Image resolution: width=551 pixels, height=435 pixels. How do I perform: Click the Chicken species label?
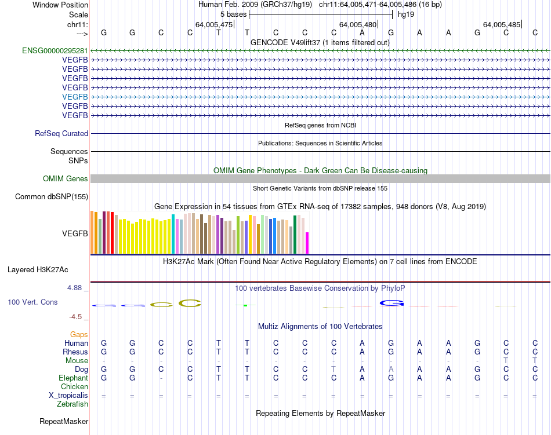coord(74,386)
